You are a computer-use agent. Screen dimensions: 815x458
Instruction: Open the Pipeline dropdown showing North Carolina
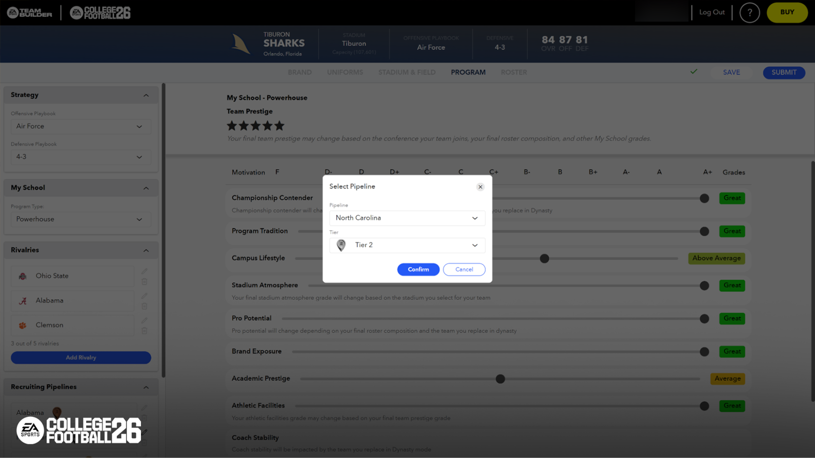(x=407, y=218)
